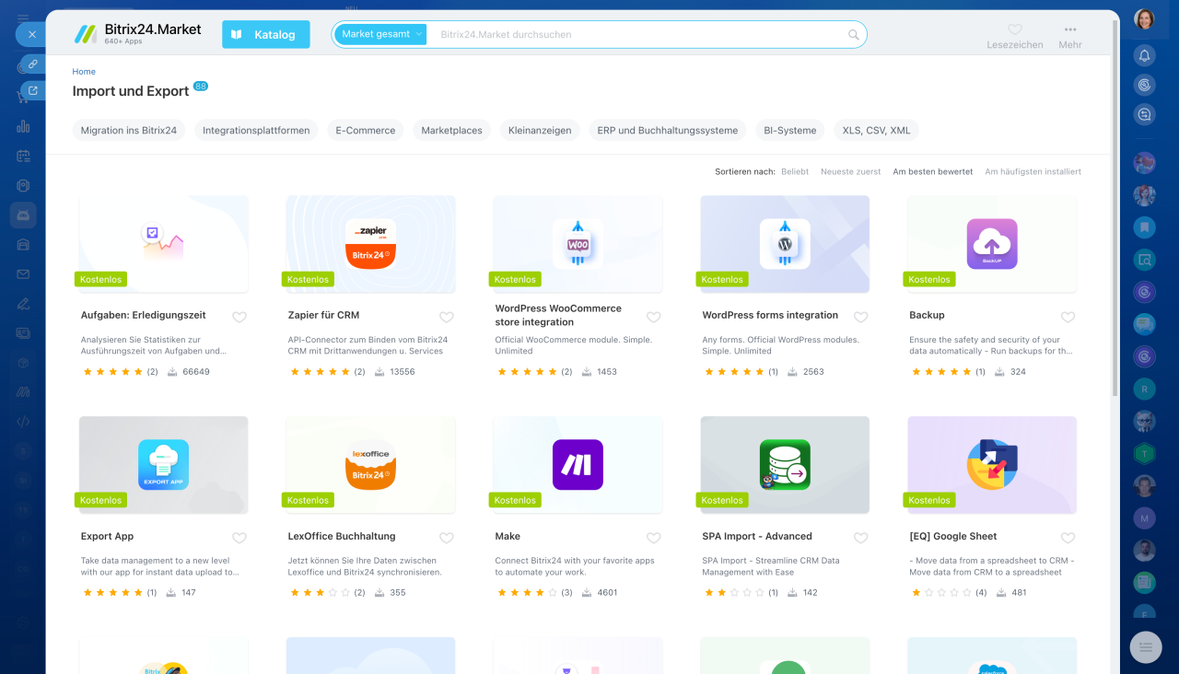Open the notifications bell in right sidebar
This screenshot has height=674, width=1179.
(1145, 55)
